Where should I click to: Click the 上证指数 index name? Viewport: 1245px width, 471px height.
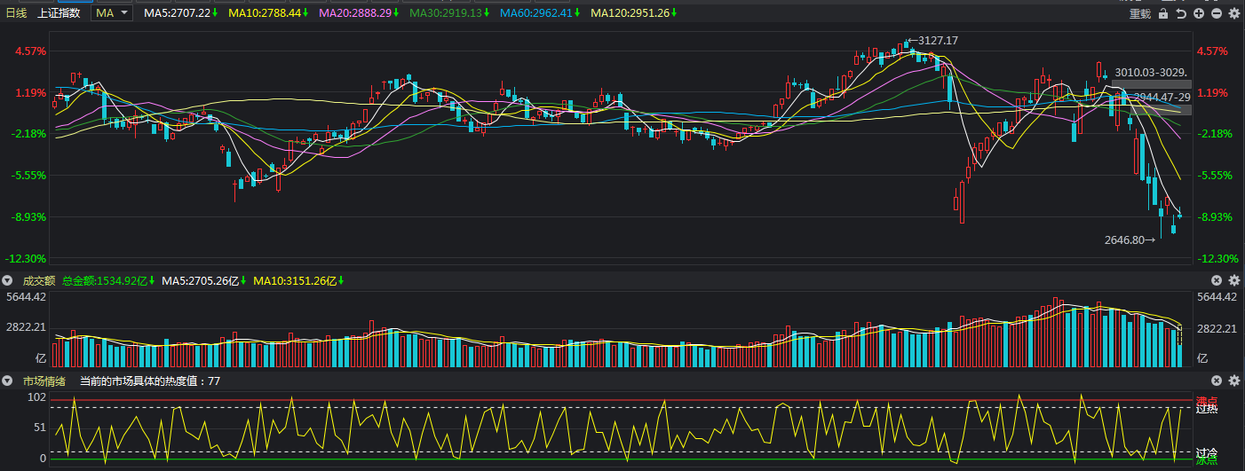tap(59, 13)
